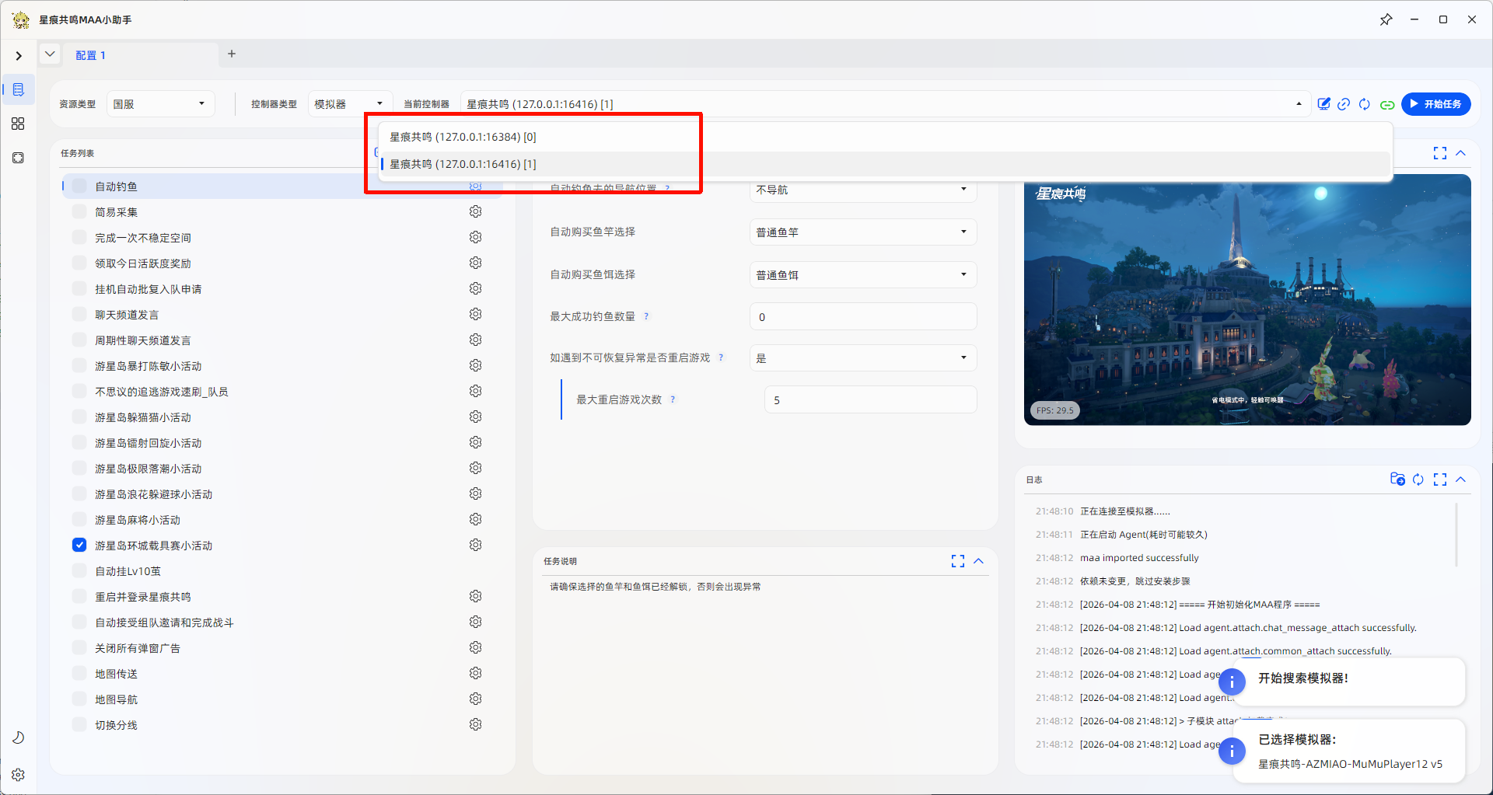The width and height of the screenshot is (1493, 795).
Task: Open settings gear for 简易采集 task
Action: (x=475, y=211)
